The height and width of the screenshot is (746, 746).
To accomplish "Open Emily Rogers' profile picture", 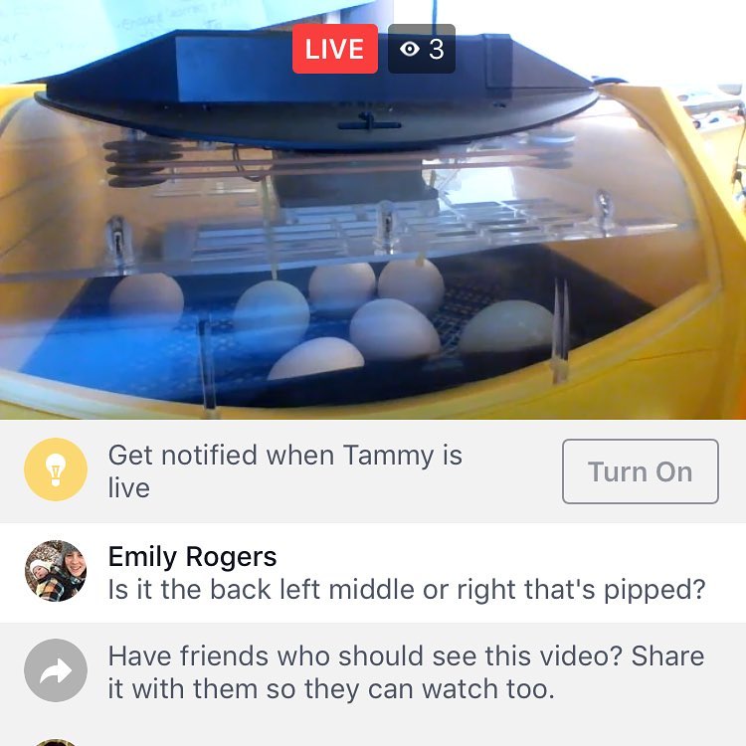I will pyautogui.click(x=56, y=571).
